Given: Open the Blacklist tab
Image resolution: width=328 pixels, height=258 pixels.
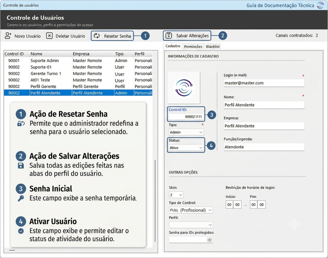Looking at the screenshot, I should 213,47.
